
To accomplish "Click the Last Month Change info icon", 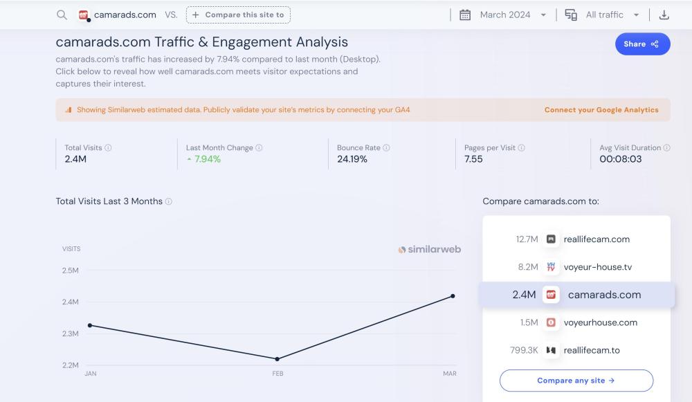I will pos(259,148).
